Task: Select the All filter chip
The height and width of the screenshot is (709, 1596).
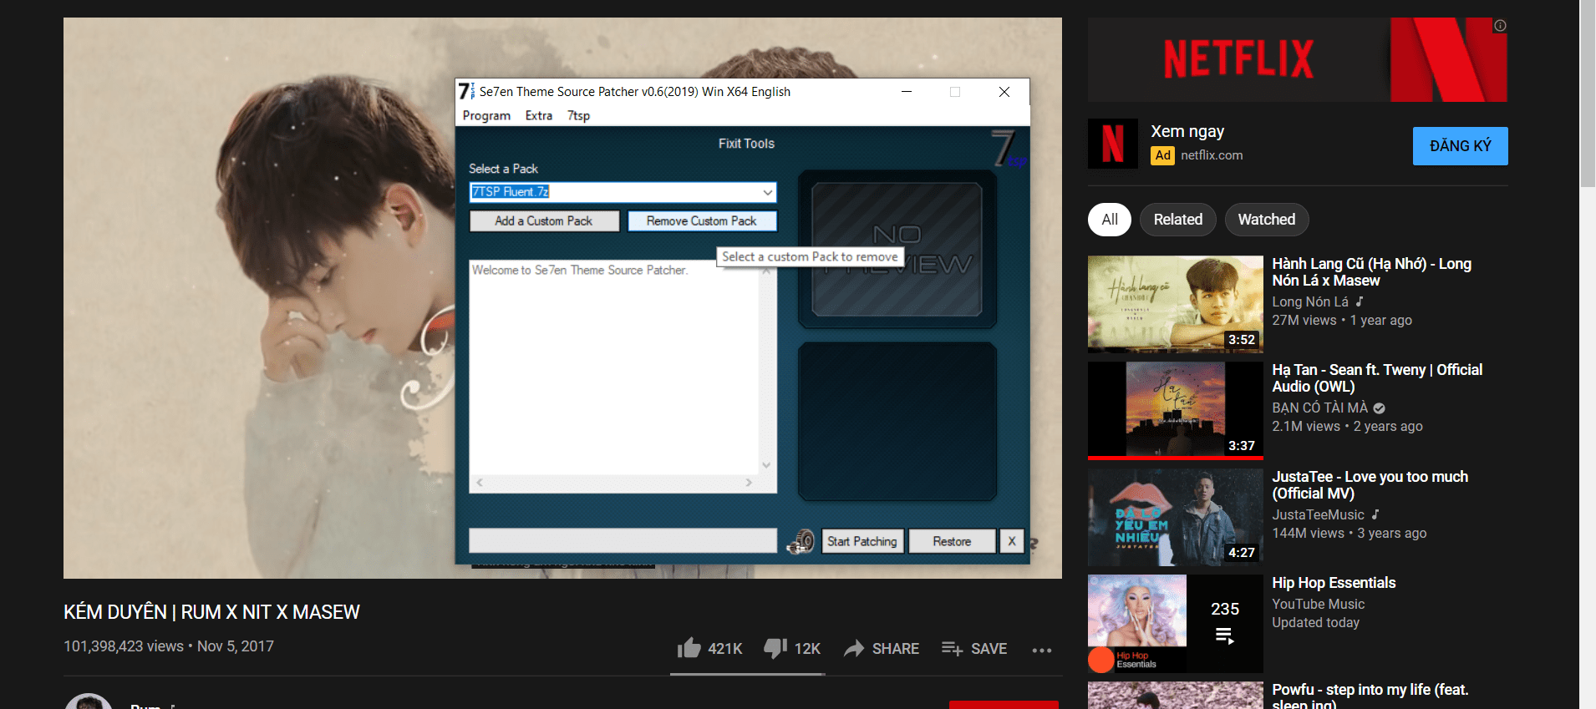Action: click(1110, 220)
